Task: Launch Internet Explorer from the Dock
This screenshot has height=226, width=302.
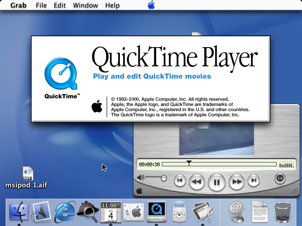Action: click(x=65, y=211)
